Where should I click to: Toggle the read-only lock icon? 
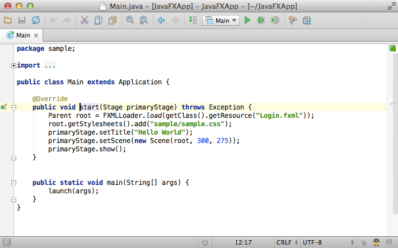click(363, 242)
